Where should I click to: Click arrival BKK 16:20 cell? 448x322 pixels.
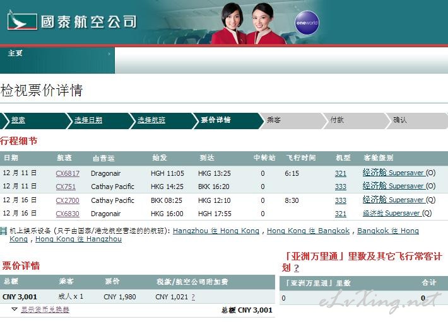(214, 187)
